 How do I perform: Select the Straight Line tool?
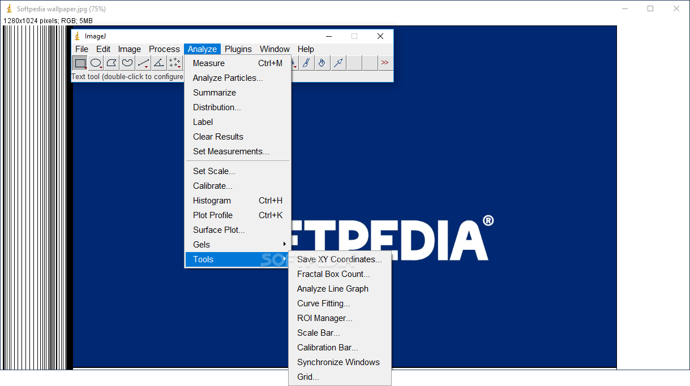[x=144, y=63]
